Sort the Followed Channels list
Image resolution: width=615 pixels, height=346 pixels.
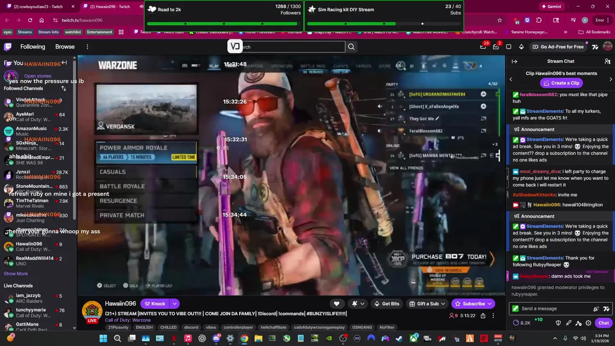63,88
